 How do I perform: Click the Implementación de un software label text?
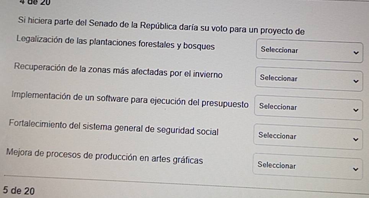pyautogui.click(x=130, y=103)
